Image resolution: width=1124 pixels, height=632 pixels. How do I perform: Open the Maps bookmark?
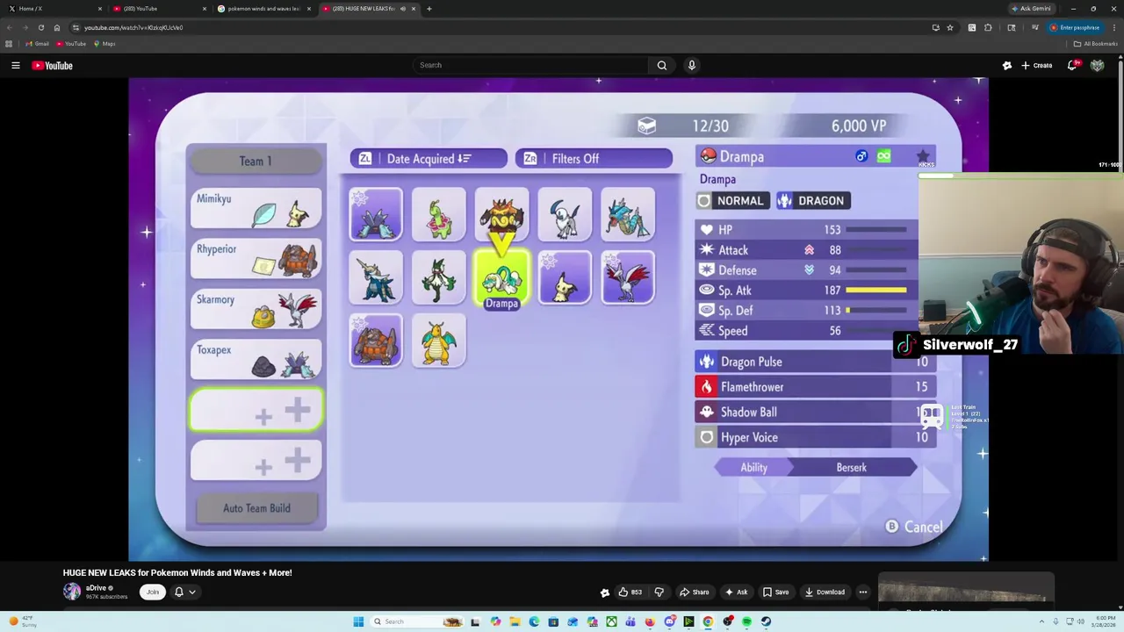(105, 44)
